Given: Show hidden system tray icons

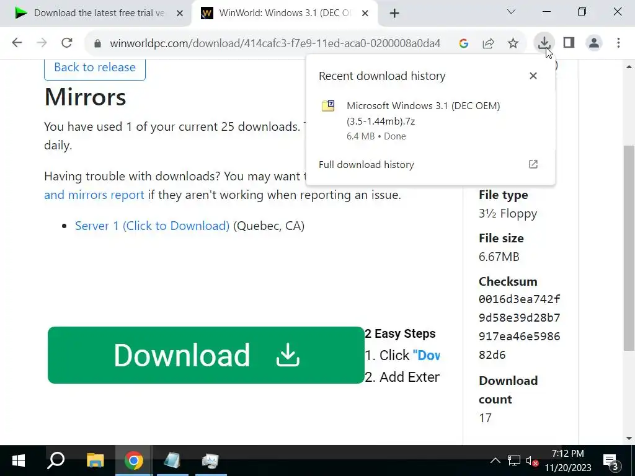Looking at the screenshot, I should click(x=495, y=461).
